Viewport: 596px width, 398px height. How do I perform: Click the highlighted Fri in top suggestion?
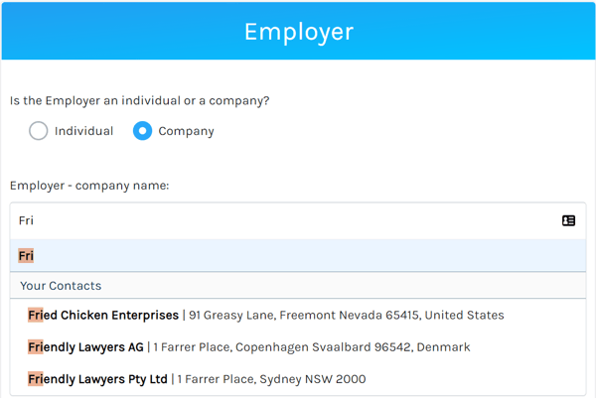coord(26,256)
